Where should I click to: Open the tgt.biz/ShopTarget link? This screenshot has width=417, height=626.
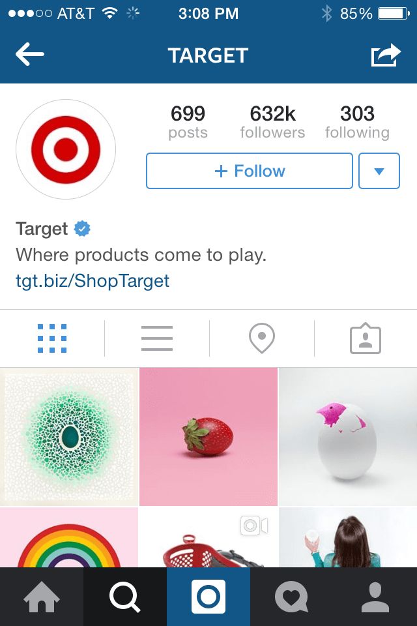pyautogui.click(x=93, y=280)
